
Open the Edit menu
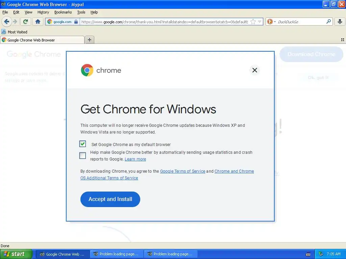(16, 12)
